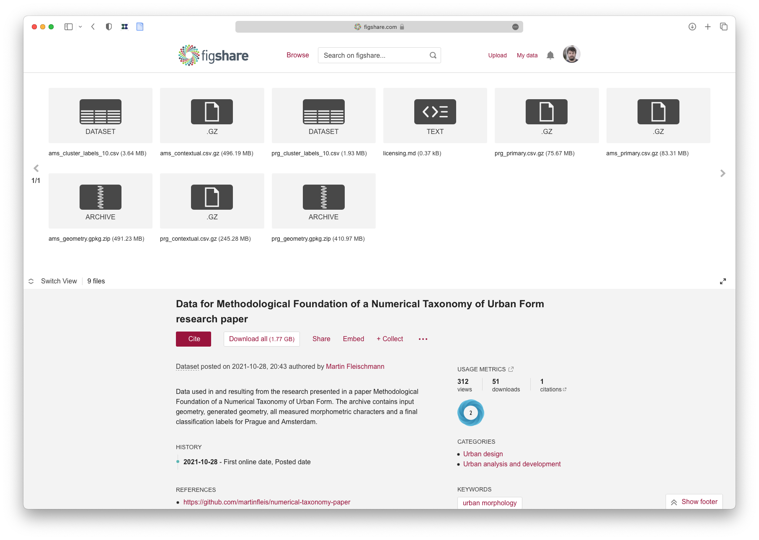Click the search magnifier icon
759x540 pixels.
(433, 55)
